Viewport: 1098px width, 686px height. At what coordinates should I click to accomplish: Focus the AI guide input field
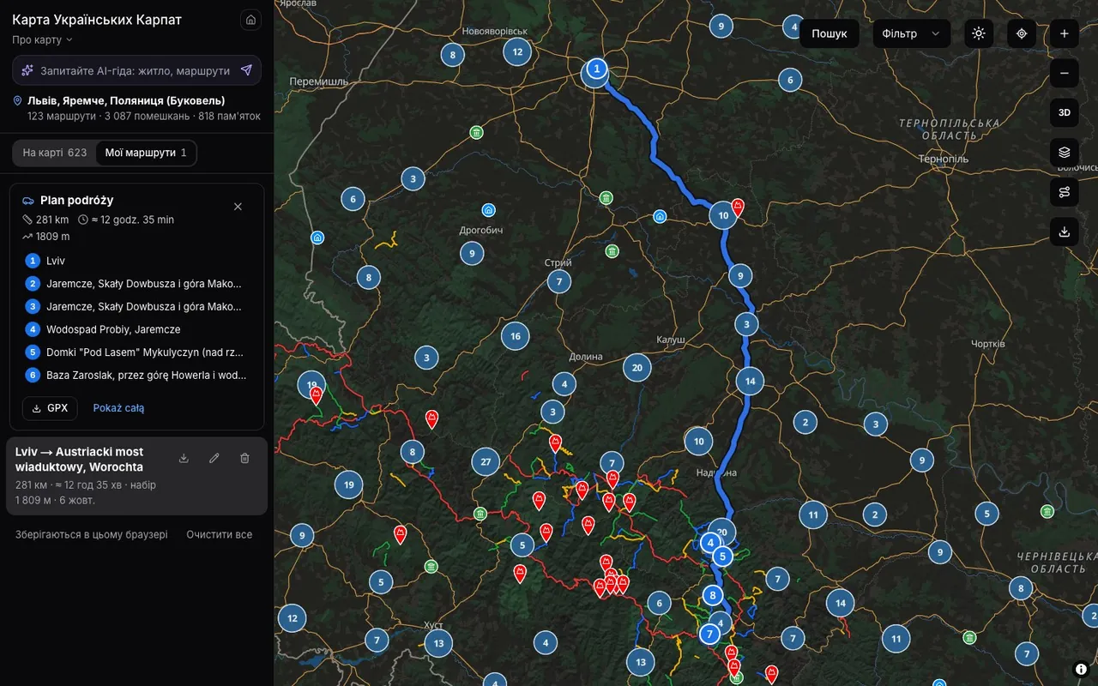[x=135, y=70]
